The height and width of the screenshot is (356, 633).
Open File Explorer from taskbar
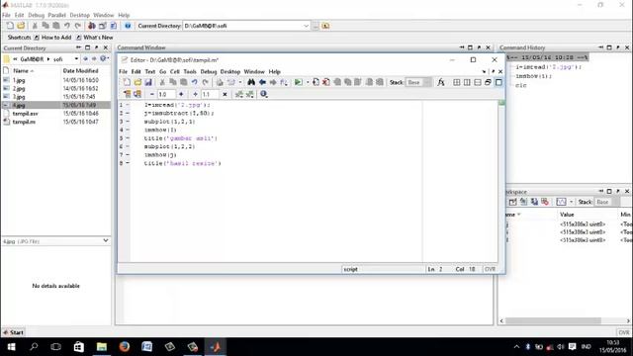(x=101, y=347)
